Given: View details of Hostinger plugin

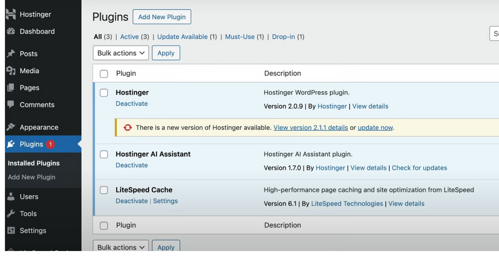Looking at the screenshot, I should (370, 106).
